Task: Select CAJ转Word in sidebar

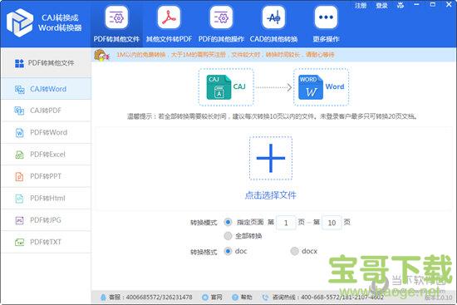Action: point(46,89)
